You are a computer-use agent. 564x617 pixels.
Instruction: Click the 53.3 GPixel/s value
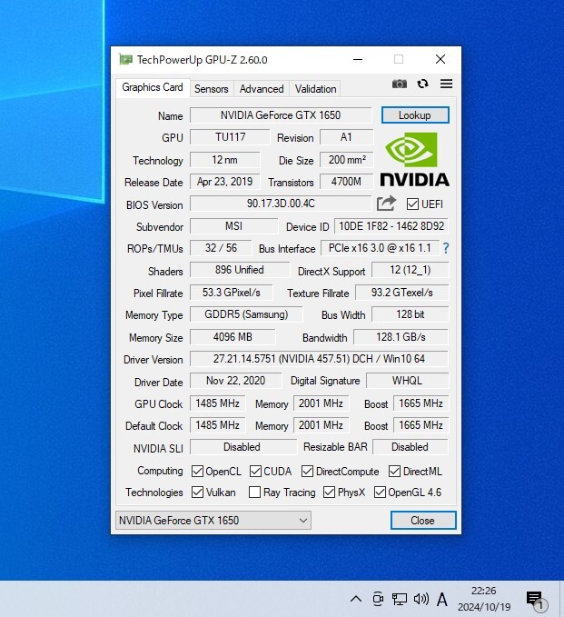(232, 293)
